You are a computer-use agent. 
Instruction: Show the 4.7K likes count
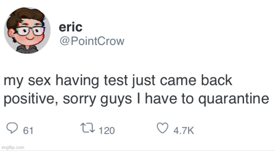coord(184,131)
